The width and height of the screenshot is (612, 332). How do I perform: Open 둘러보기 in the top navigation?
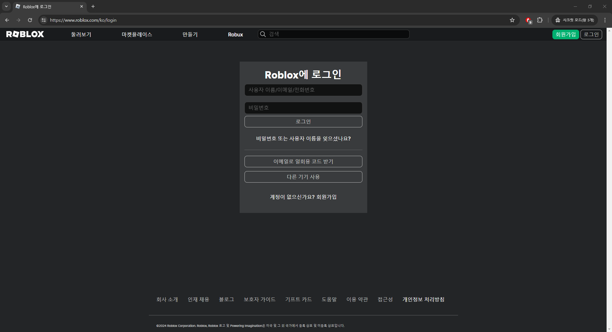[x=81, y=34]
